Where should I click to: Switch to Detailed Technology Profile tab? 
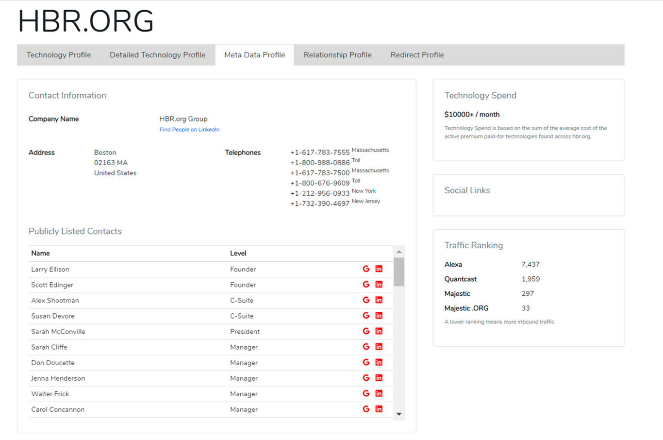click(158, 55)
